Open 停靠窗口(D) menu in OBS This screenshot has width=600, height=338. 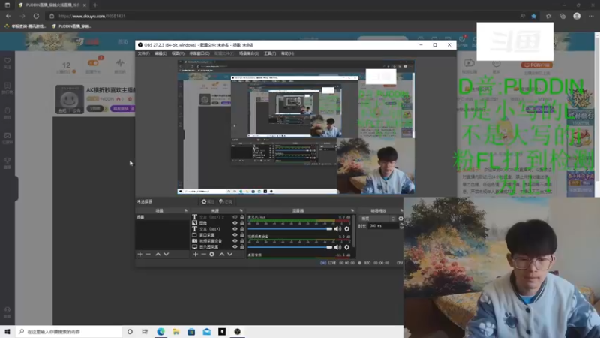(x=199, y=53)
